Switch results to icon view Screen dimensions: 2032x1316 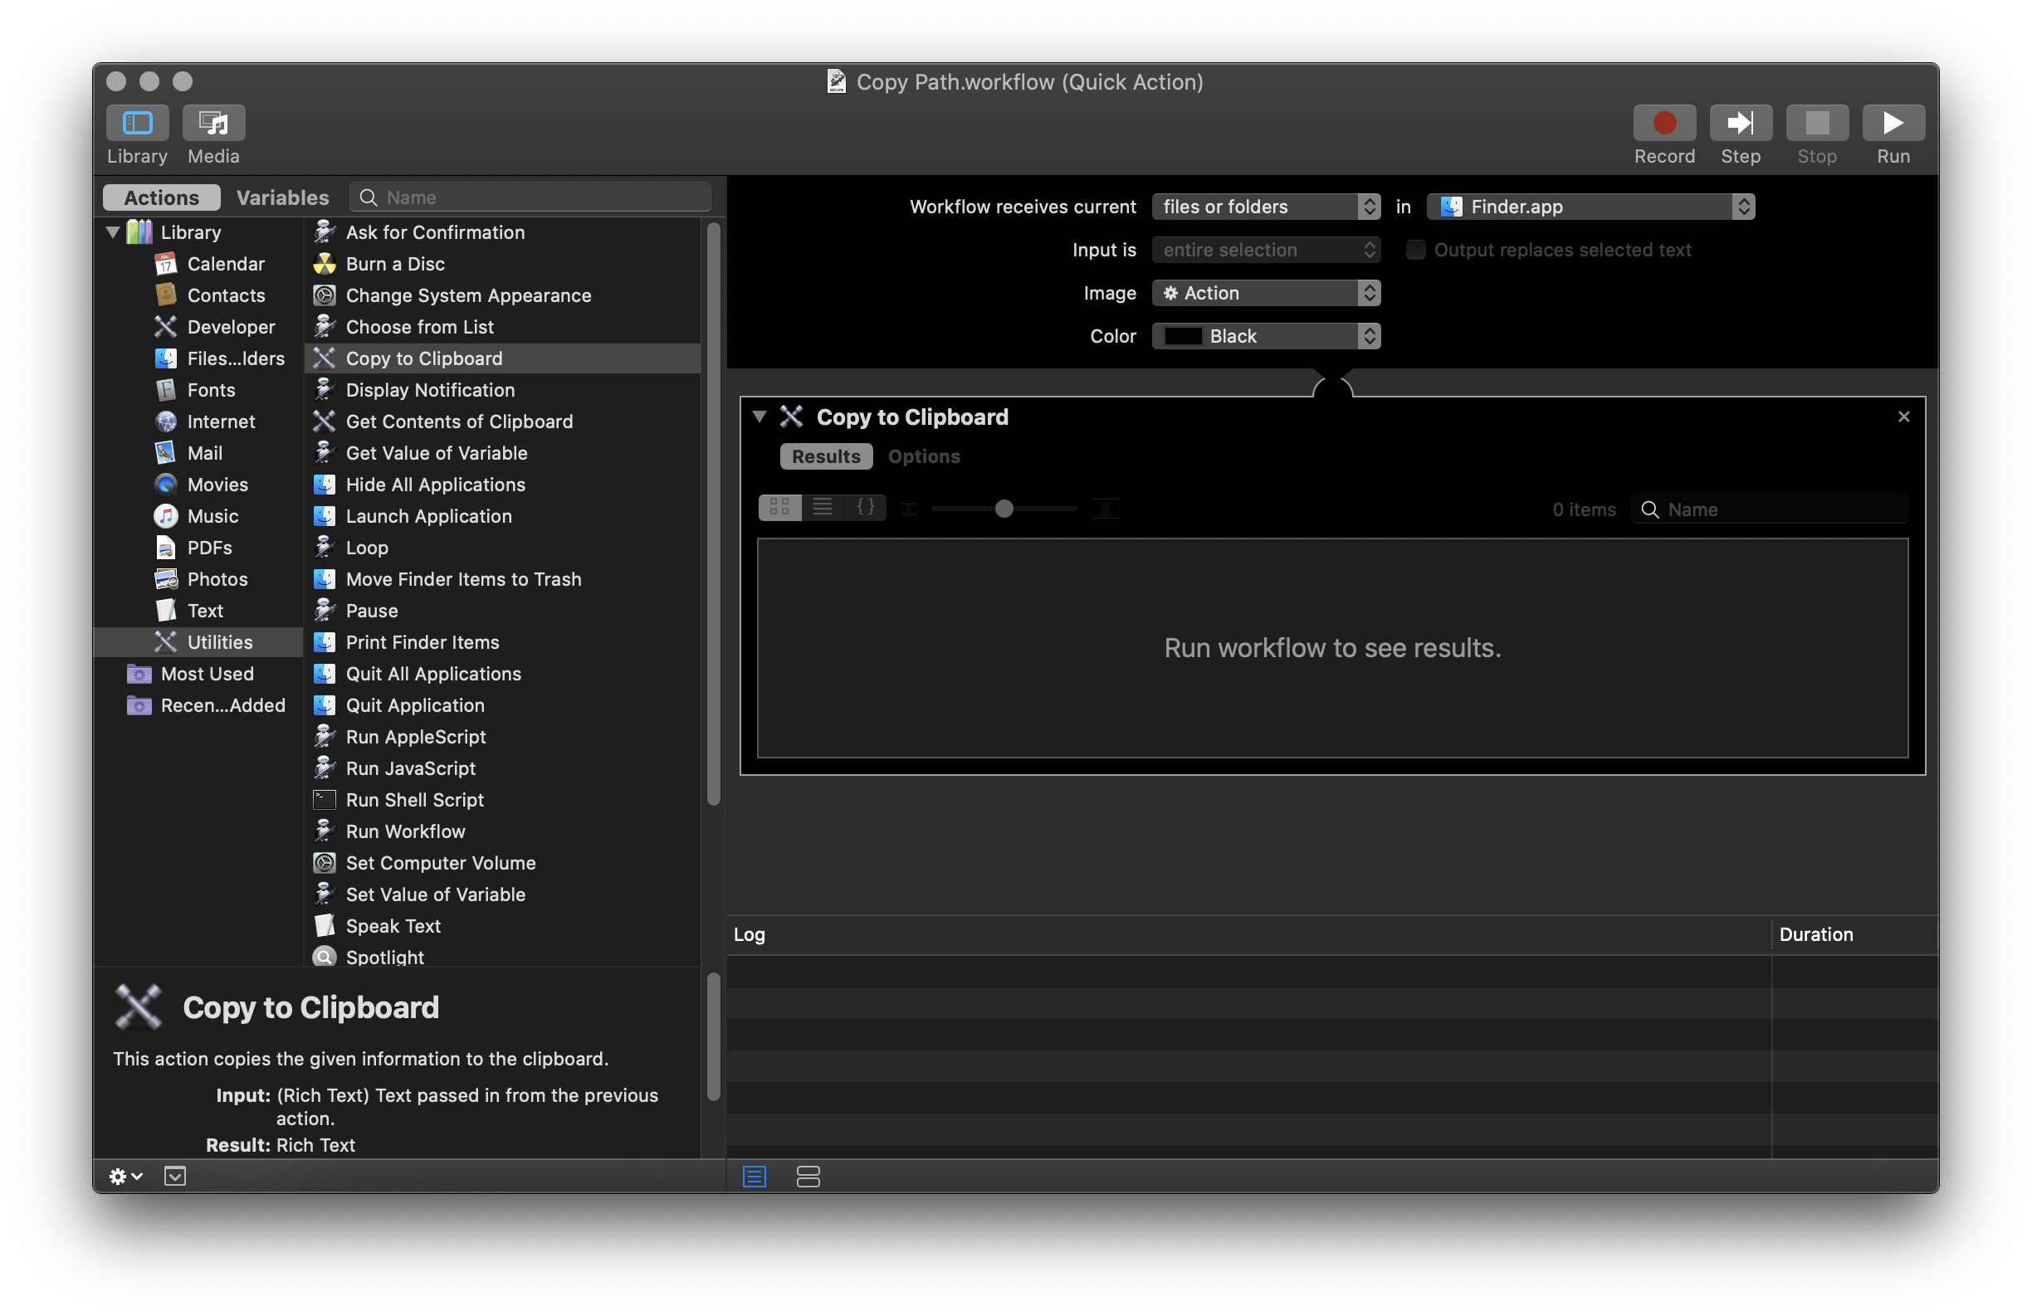click(x=779, y=508)
